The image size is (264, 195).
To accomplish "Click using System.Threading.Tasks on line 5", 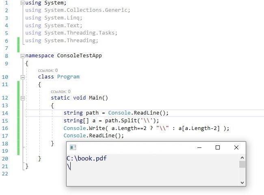I will tap(71, 33).
